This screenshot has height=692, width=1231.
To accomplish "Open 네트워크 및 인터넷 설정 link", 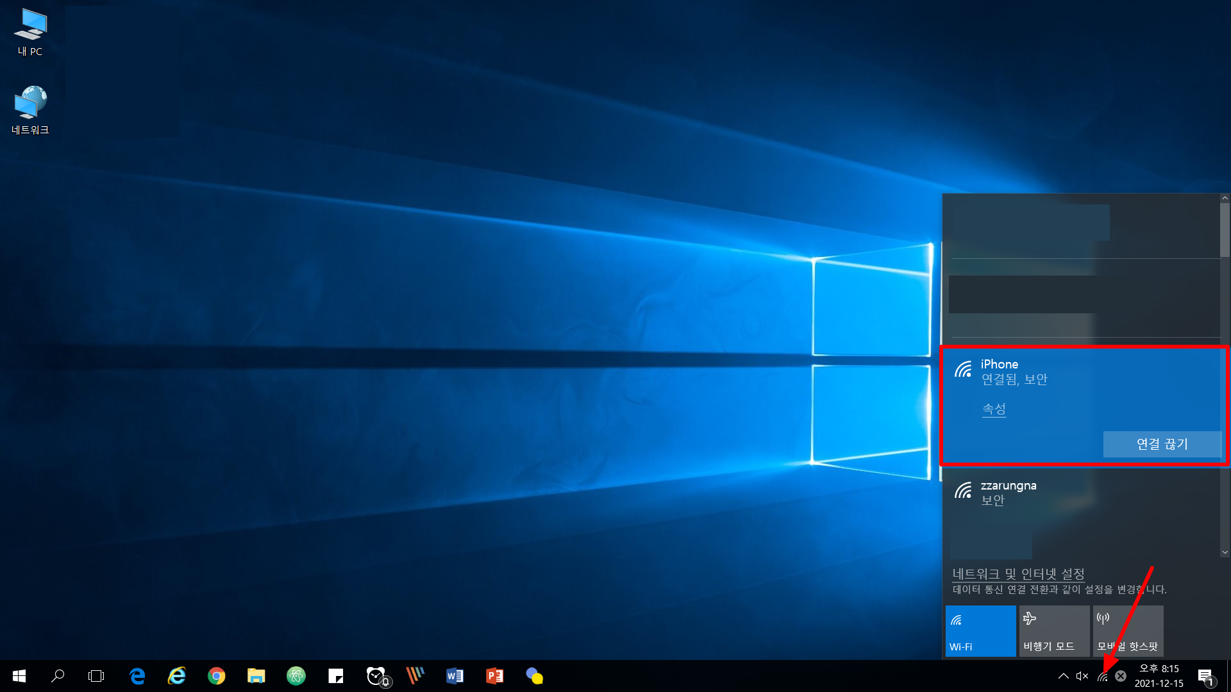I will click(1018, 573).
